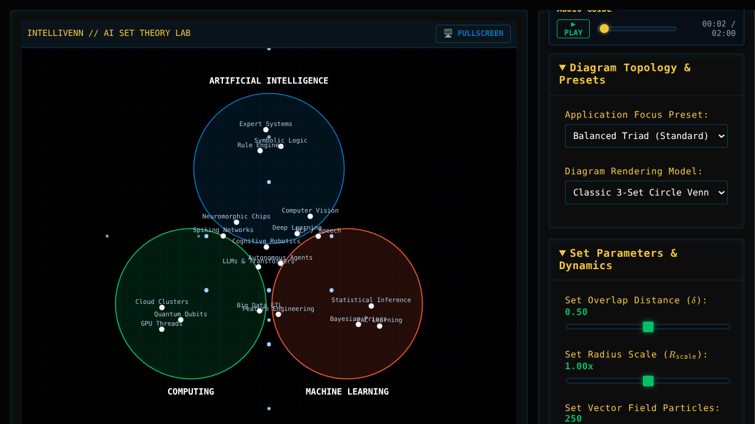Image resolution: width=755 pixels, height=424 pixels.
Task: Select the GPU Threads node
Action: [162, 329]
